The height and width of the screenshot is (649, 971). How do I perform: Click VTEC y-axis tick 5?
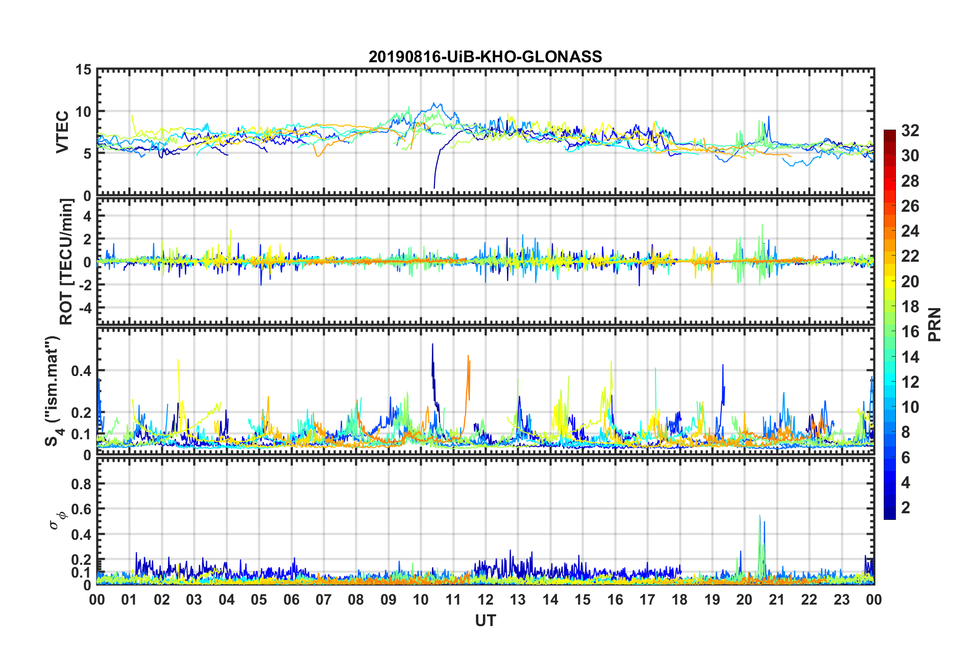coord(87,154)
